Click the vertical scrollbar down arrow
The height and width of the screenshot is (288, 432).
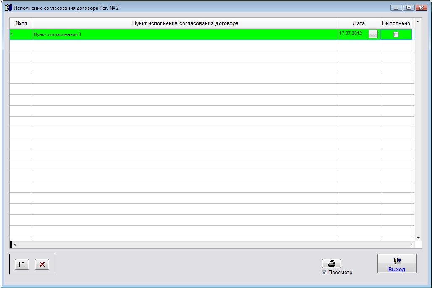(x=418, y=238)
